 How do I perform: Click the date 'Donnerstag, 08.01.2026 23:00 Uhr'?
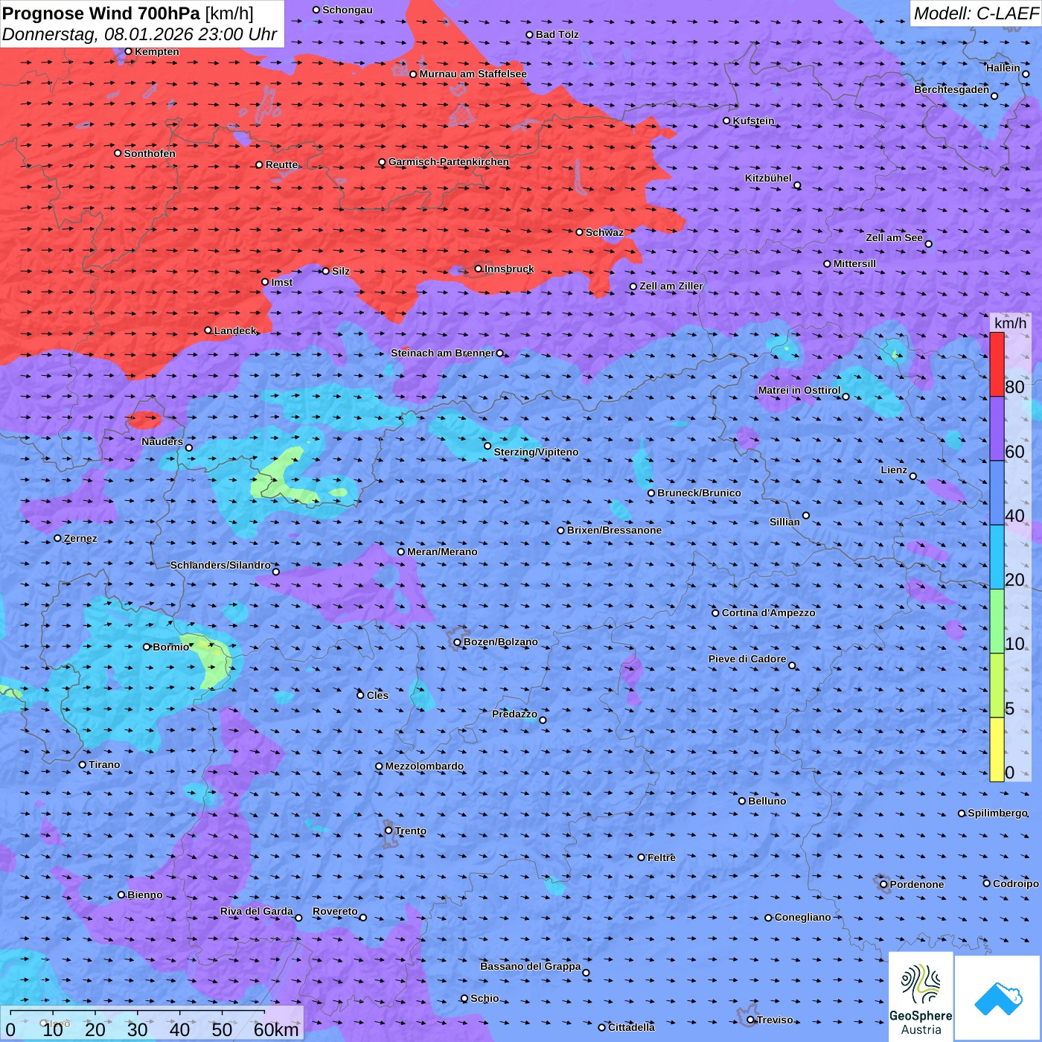point(140,34)
